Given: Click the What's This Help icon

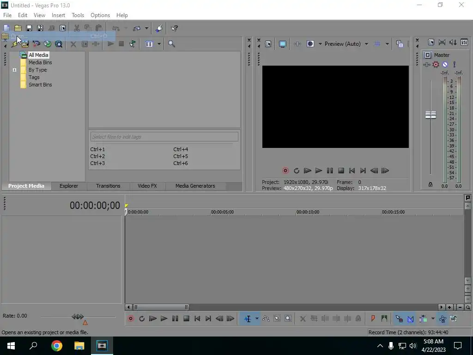Looking at the screenshot, I should 174,28.
